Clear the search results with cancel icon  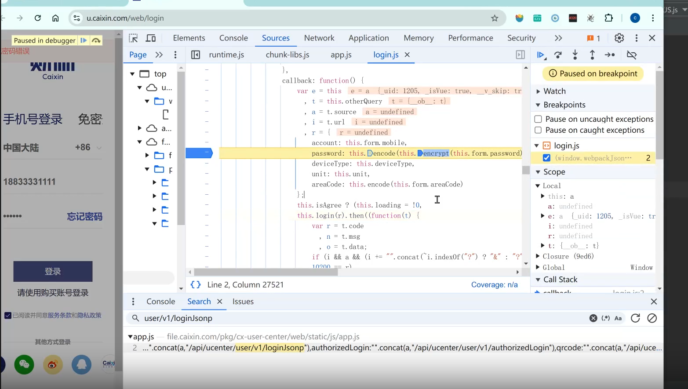click(x=652, y=318)
